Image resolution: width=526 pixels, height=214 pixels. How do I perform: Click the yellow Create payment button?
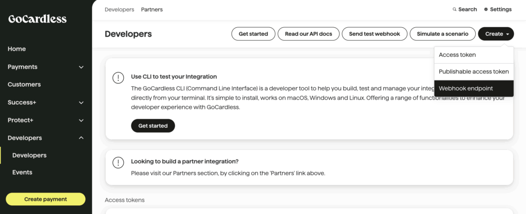tap(45, 199)
